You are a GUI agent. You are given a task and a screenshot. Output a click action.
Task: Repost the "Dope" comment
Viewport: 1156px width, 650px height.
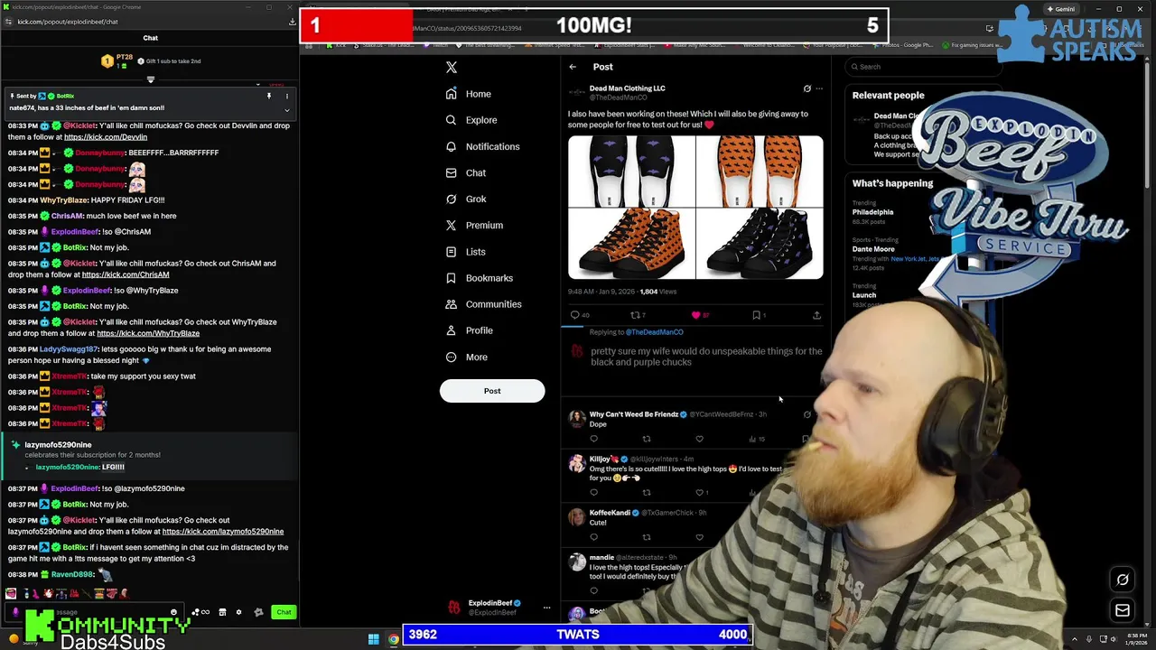647,439
